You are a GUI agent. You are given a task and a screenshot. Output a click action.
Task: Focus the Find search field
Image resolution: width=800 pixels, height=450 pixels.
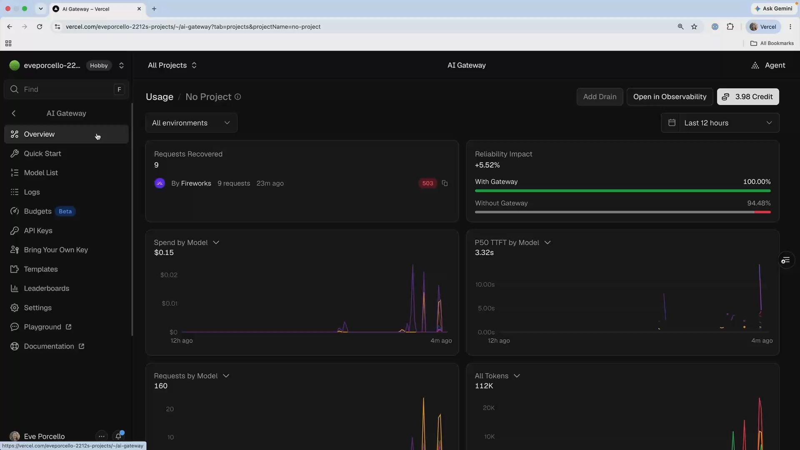(x=66, y=90)
